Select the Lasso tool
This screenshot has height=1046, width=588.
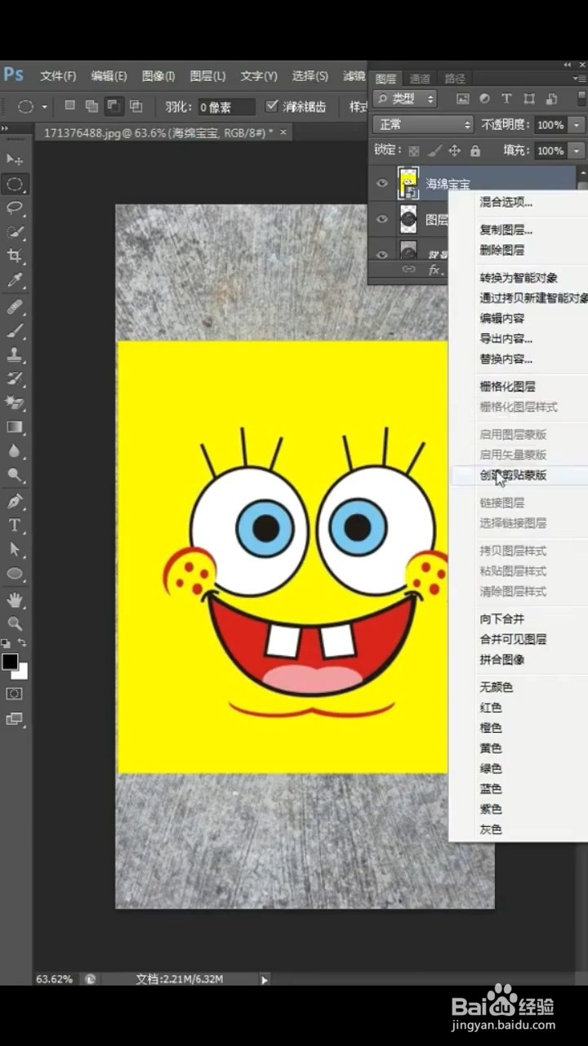[x=15, y=208]
